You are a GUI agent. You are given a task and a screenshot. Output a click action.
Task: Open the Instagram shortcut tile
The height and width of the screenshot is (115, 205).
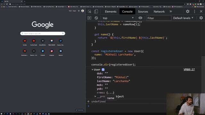click(52, 52)
